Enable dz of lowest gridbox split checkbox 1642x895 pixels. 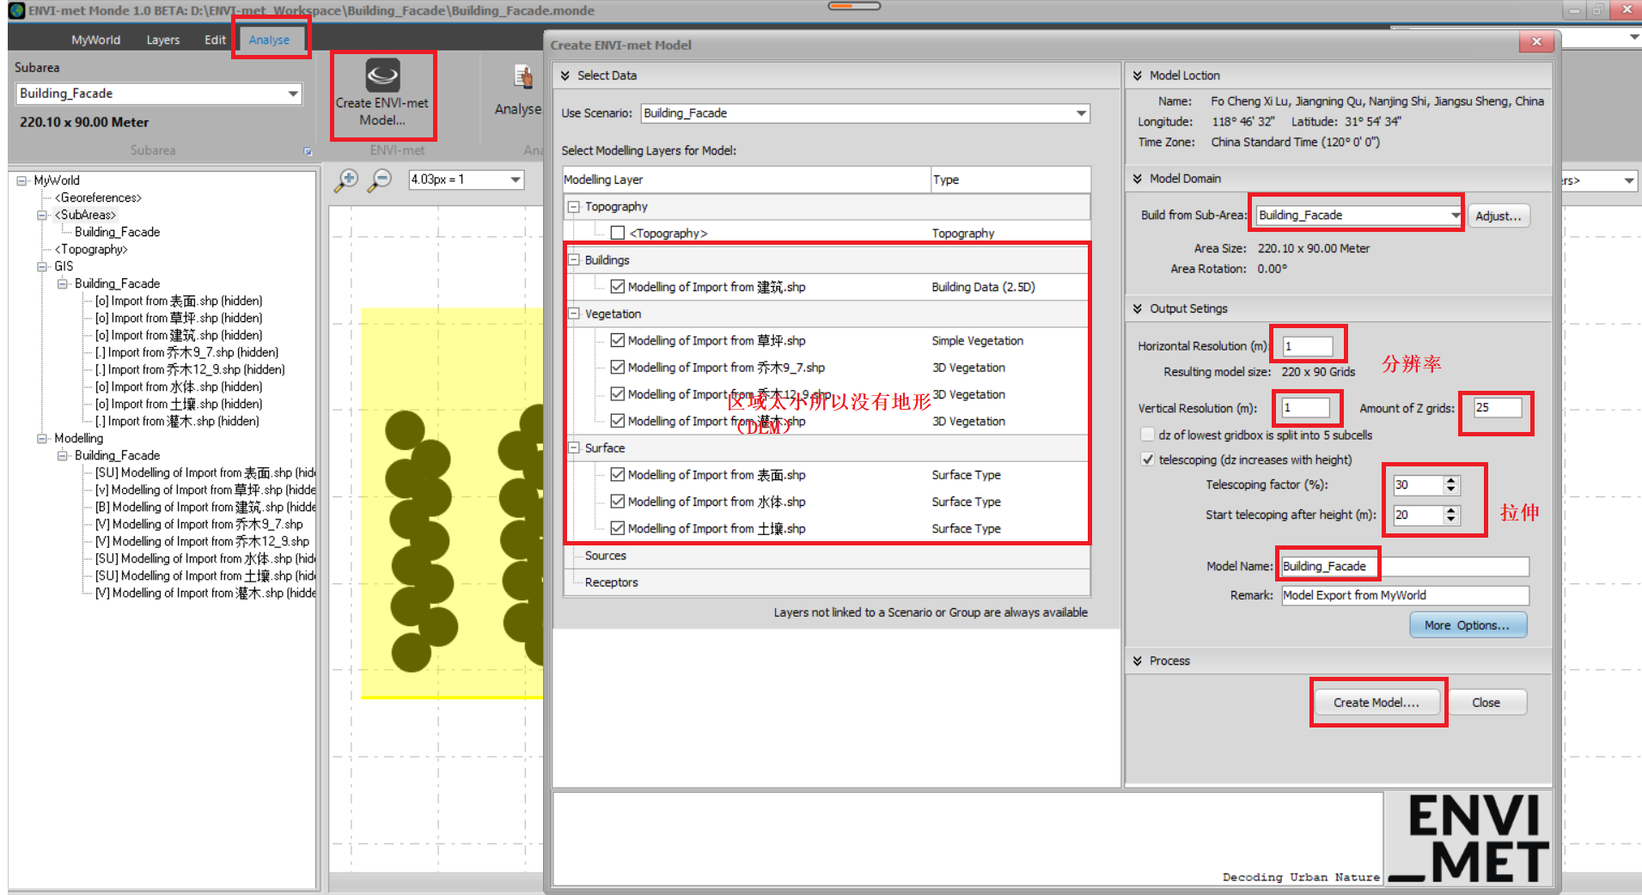tap(1147, 435)
